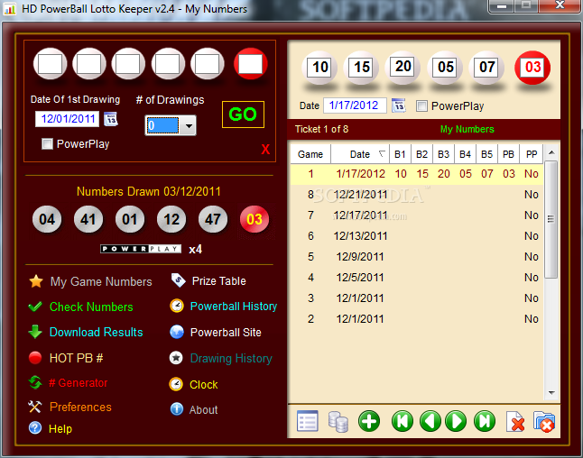Add a new ticket with green plus
The height and width of the screenshot is (458, 583).
[x=369, y=422]
